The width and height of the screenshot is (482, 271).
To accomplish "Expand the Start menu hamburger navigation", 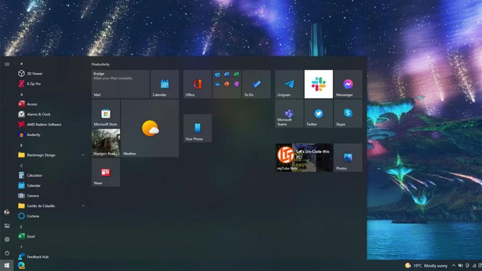I will pyautogui.click(x=7, y=64).
